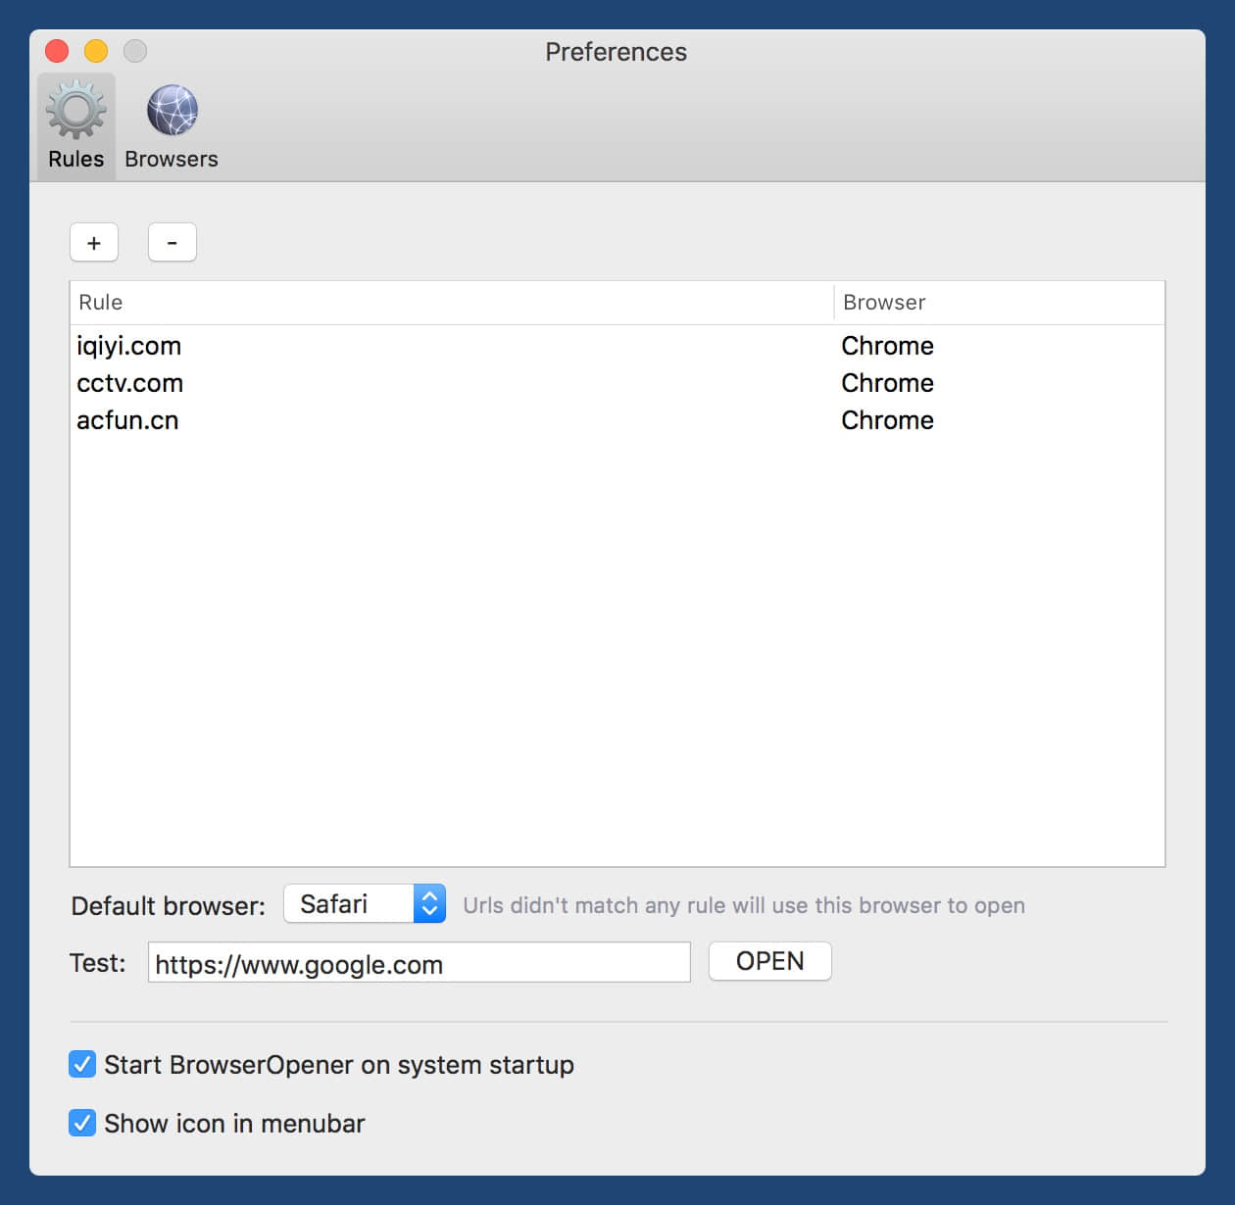
Task: Minimize the Preferences window
Action: [x=96, y=51]
